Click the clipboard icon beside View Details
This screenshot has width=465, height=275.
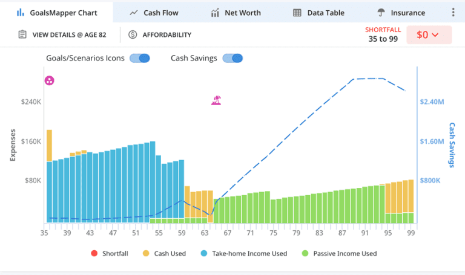pyautogui.click(x=22, y=35)
